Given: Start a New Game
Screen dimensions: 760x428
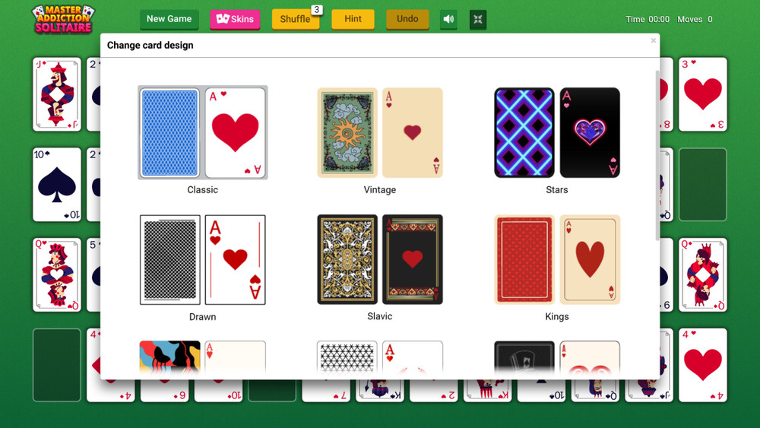Looking at the screenshot, I should point(169,20).
